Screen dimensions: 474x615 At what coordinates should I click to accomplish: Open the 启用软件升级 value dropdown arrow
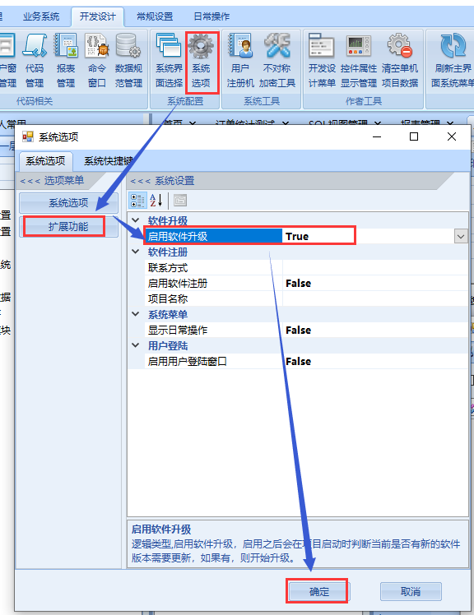[x=461, y=237]
